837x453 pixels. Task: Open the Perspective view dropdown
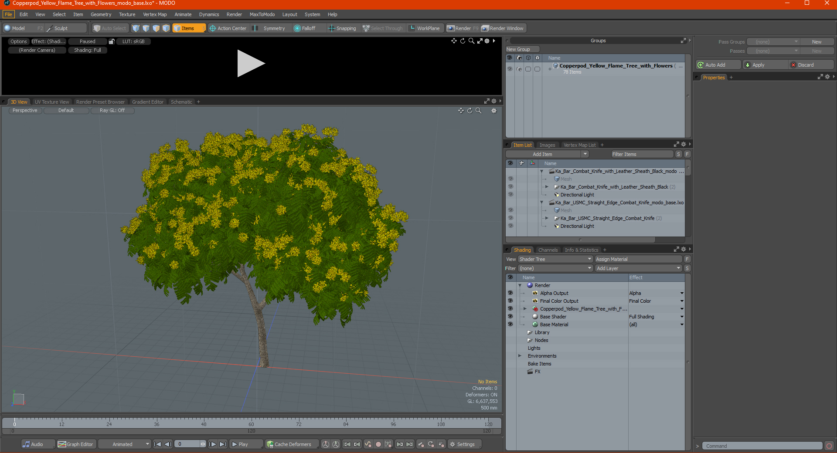25,111
